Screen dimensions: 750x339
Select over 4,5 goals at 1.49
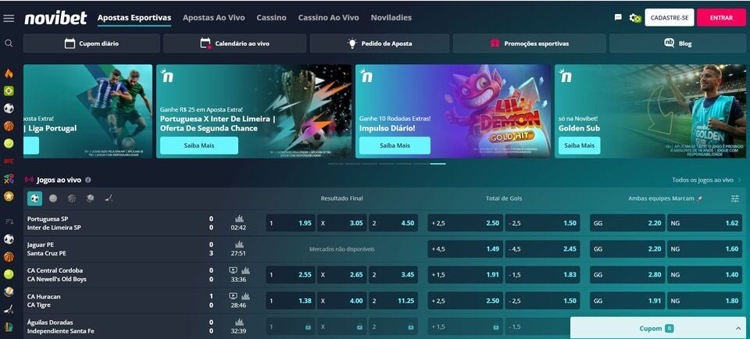click(x=465, y=248)
